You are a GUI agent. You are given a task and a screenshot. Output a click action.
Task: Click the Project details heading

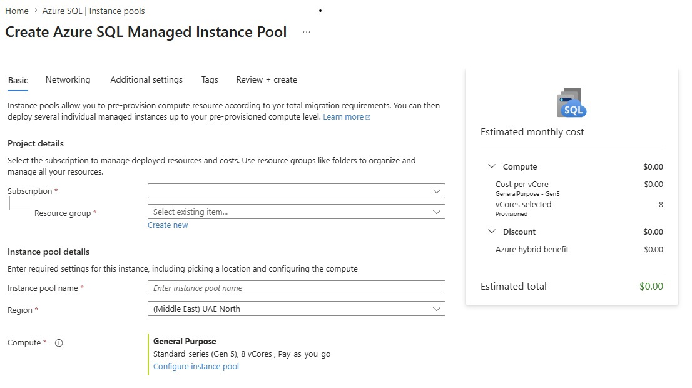[36, 143]
